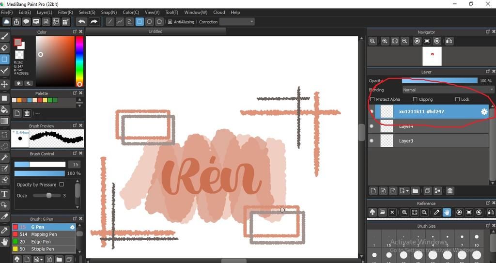The image size is (496, 263).
Task: Select Layer4 in layer list
Action: pos(428,126)
